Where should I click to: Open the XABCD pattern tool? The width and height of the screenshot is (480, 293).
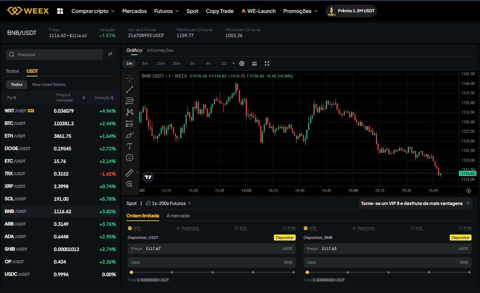pyautogui.click(x=130, y=112)
